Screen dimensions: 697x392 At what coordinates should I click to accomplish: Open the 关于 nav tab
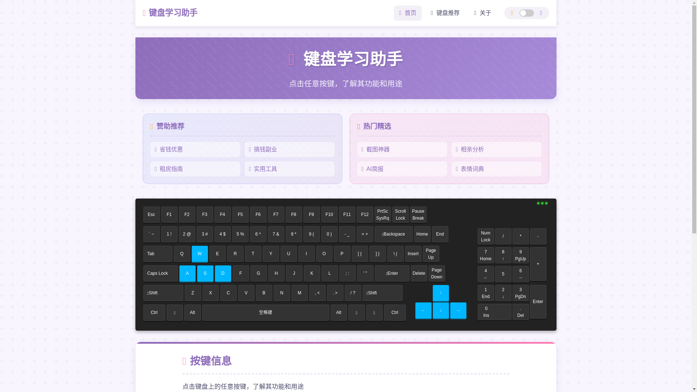coord(482,13)
